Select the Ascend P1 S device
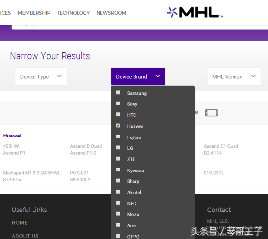Image resolution: width=268 pixels, height=239 pixels. (x=83, y=153)
